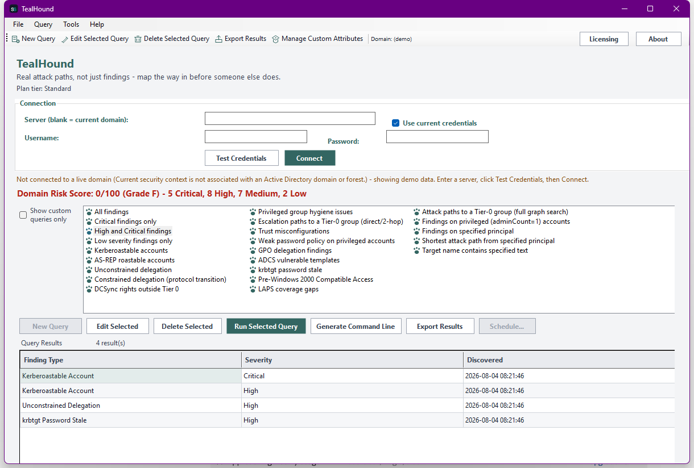Click paw icon beside Privileged group hygiene issues
This screenshot has height=468, width=694.
pyautogui.click(x=253, y=212)
